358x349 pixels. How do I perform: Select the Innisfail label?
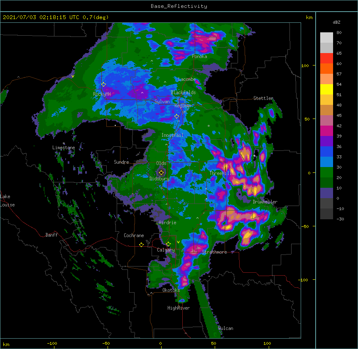[x=172, y=135]
